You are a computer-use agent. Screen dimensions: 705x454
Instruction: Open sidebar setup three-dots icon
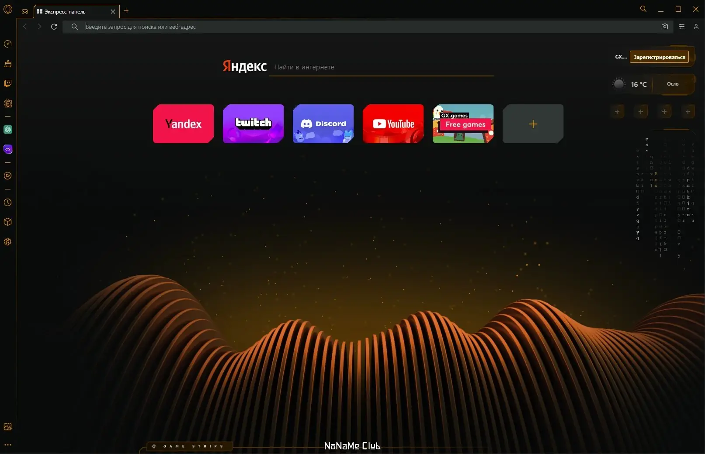point(8,445)
